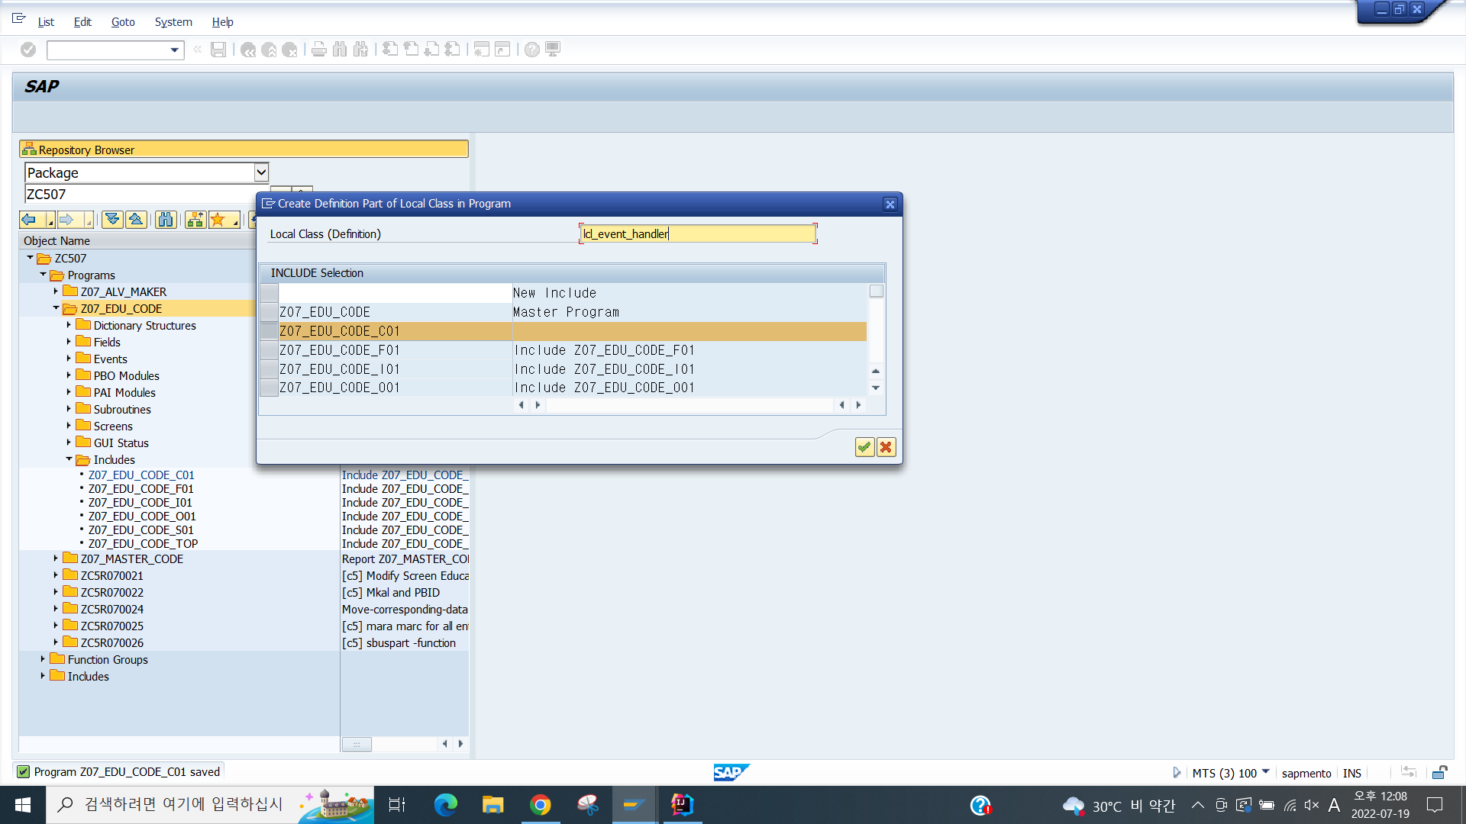This screenshot has height=824, width=1466.
Task: Click the Collapse all nodes icon
Action: click(x=136, y=220)
